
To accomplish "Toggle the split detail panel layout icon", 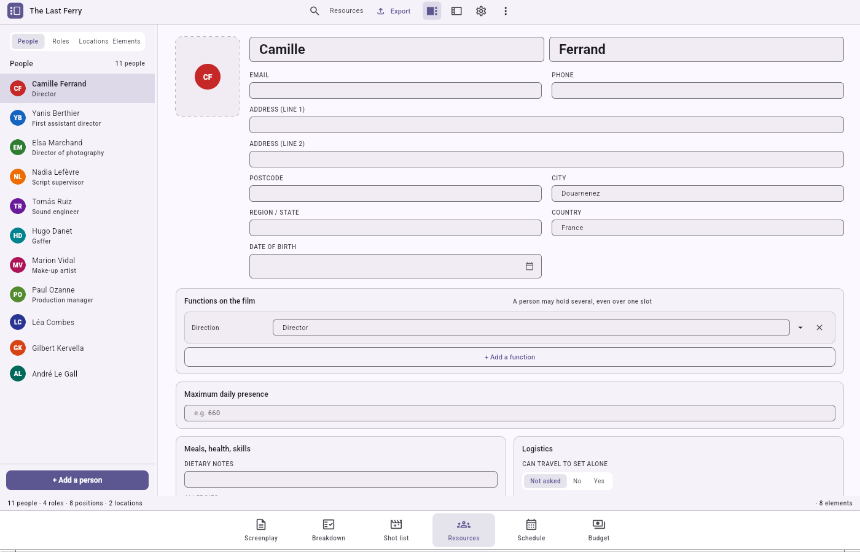I will (x=432, y=11).
